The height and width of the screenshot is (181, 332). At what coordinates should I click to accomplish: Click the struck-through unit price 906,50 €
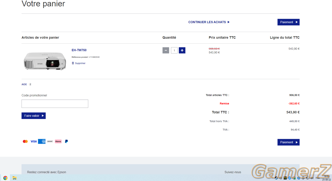[x=214, y=49]
